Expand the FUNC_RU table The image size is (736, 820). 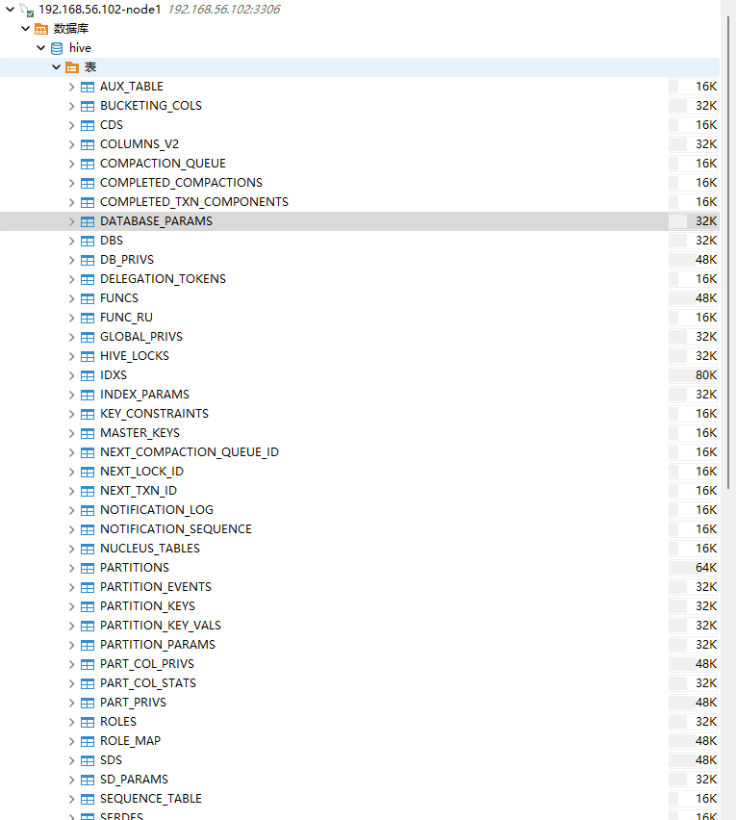tap(71, 318)
